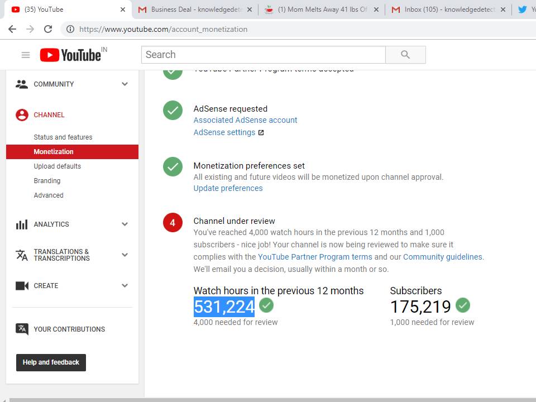Expand Translations & Transcriptions chevron
Screen dimensions: 536x402
[125, 255]
